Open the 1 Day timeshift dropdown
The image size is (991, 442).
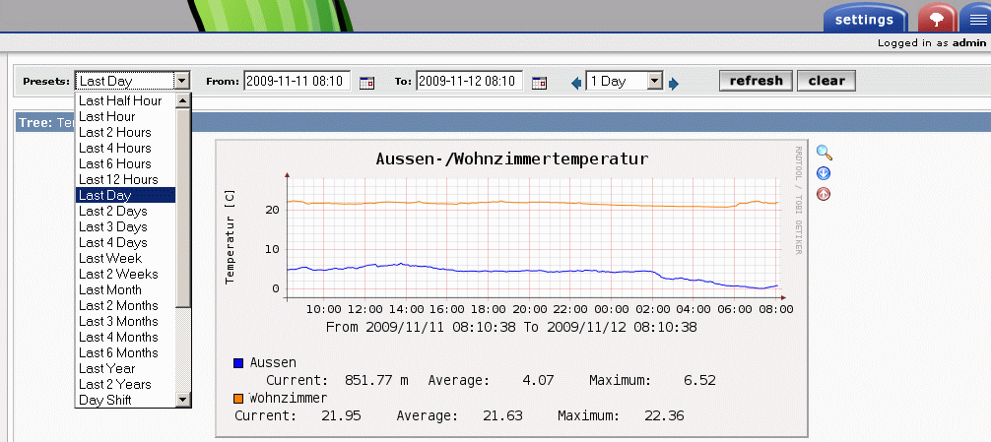click(x=655, y=81)
